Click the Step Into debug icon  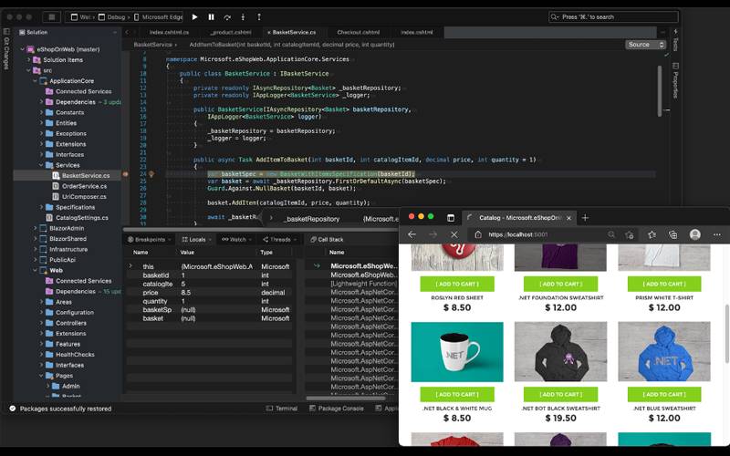[x=244, y=16]
